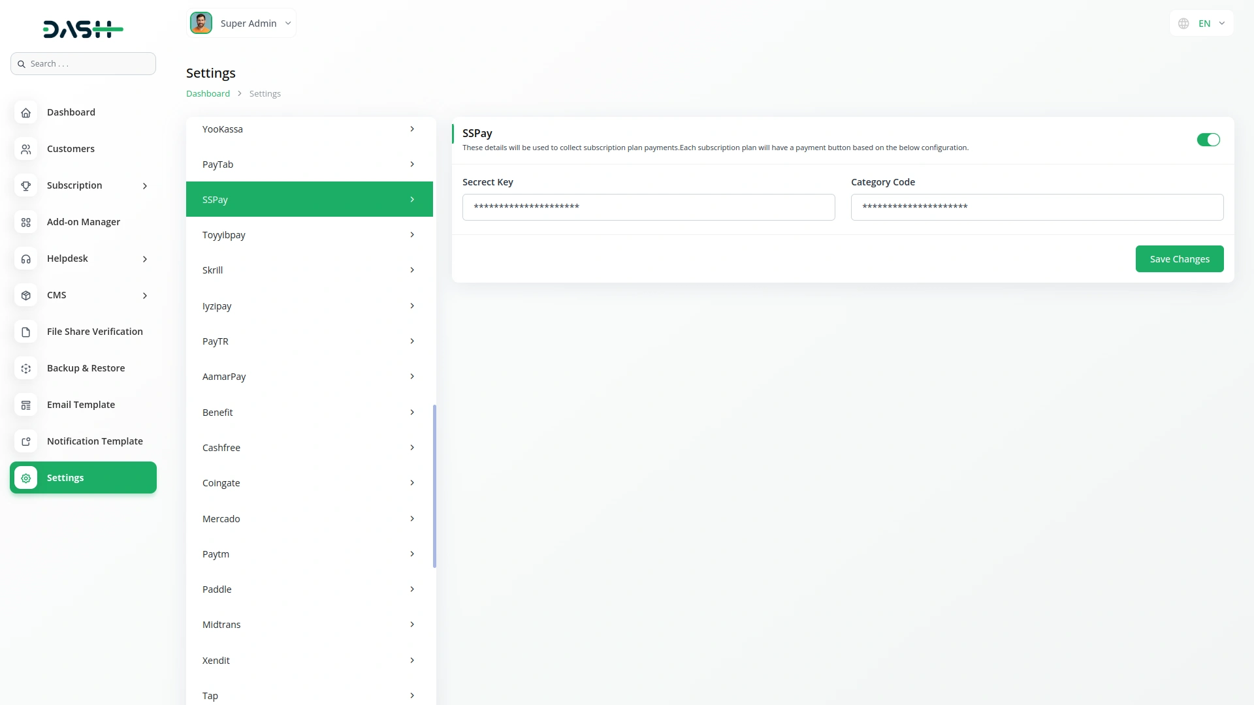Click the Add-on Manager grid icon

pyautogui.click(x=25, y=222)
